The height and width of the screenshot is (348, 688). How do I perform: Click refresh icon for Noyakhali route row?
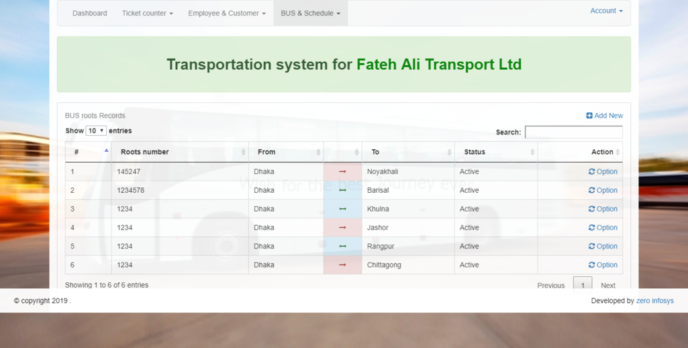(x=591, y=171)
